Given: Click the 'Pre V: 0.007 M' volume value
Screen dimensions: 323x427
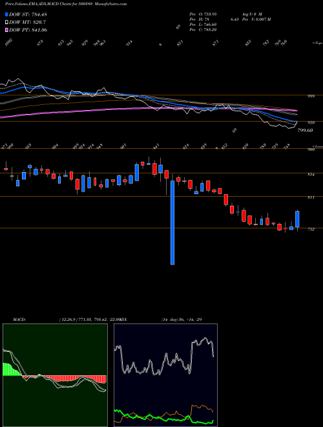Looking at the screenshot, I should point(255,19).
